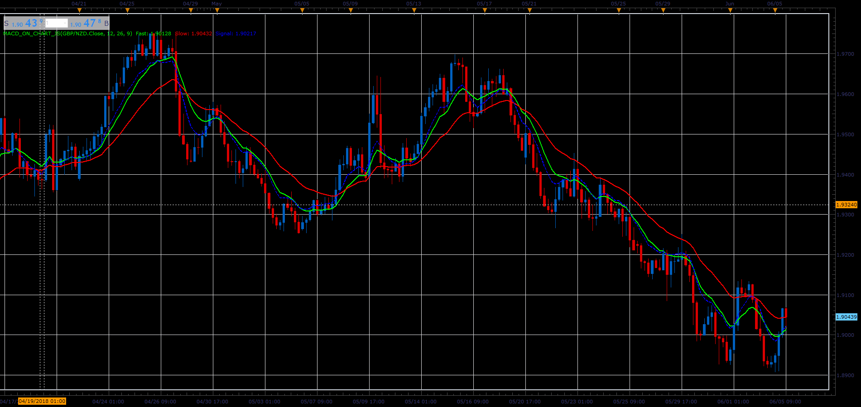Click the green Fast: 1.90128 value

coord(154,34)
